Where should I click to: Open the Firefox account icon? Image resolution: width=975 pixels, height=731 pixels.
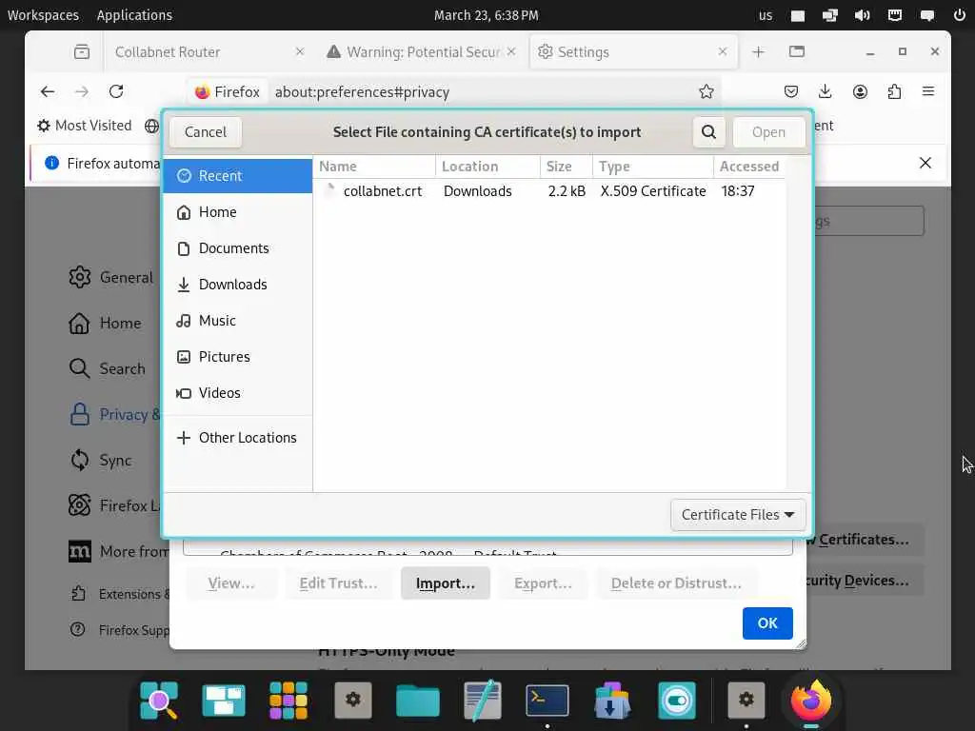pos(860,92)
